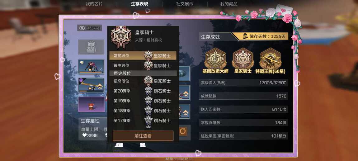Click the 送人回家數 stat row
358x161 pixels.
[x=243, y=109]
